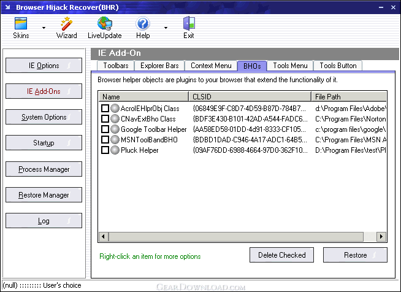This screenshot has width=401, height=292.
Task: Open the Tools Button tab
Action: (x=338, y=66)
